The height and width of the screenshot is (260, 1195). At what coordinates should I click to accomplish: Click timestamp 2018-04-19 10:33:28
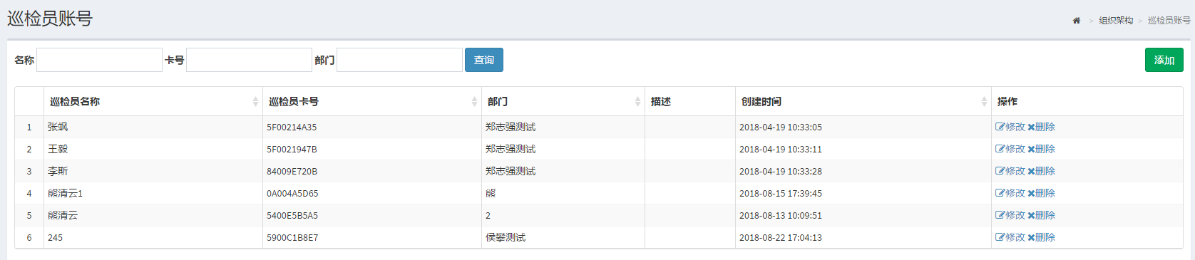click(x=780, y=171)
